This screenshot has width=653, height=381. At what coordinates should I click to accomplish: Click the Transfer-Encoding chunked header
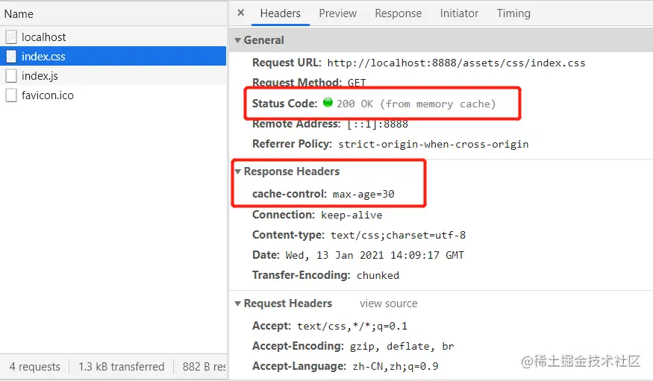click(x=325, y=275)
